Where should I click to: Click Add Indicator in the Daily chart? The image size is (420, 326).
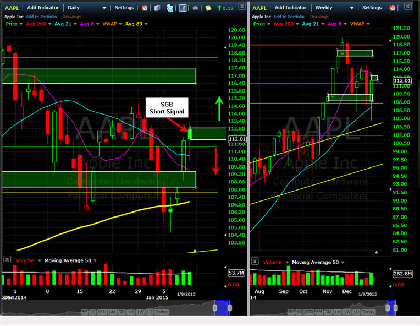click(43, 8)
